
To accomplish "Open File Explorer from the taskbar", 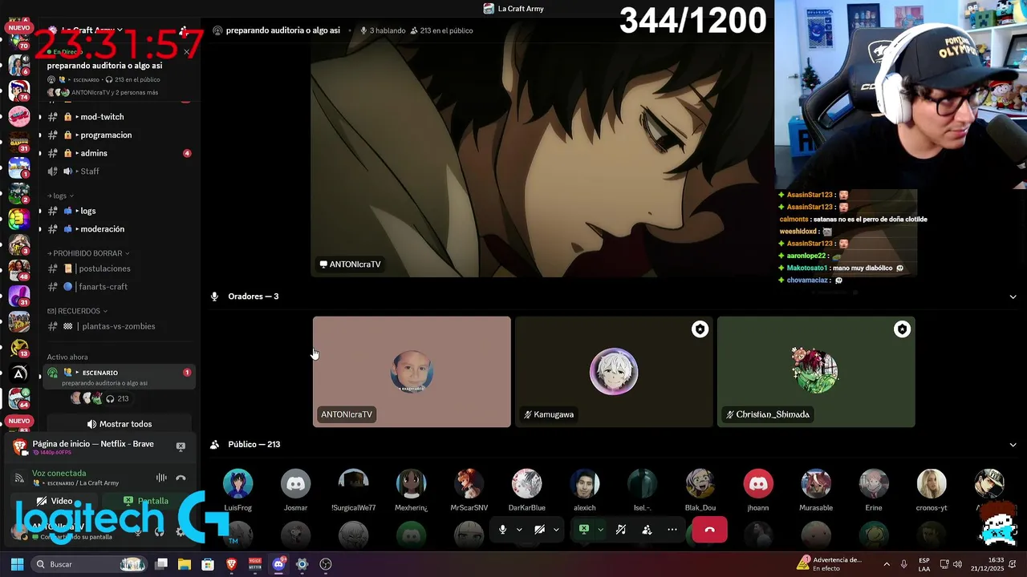I will point(184,564).
